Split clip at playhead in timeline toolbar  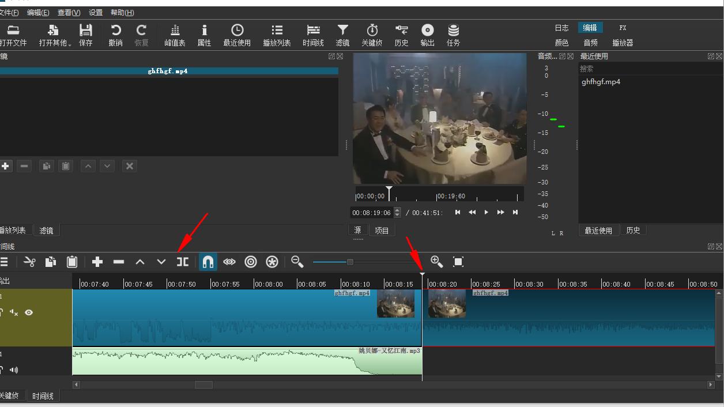[x=183, y=262]
